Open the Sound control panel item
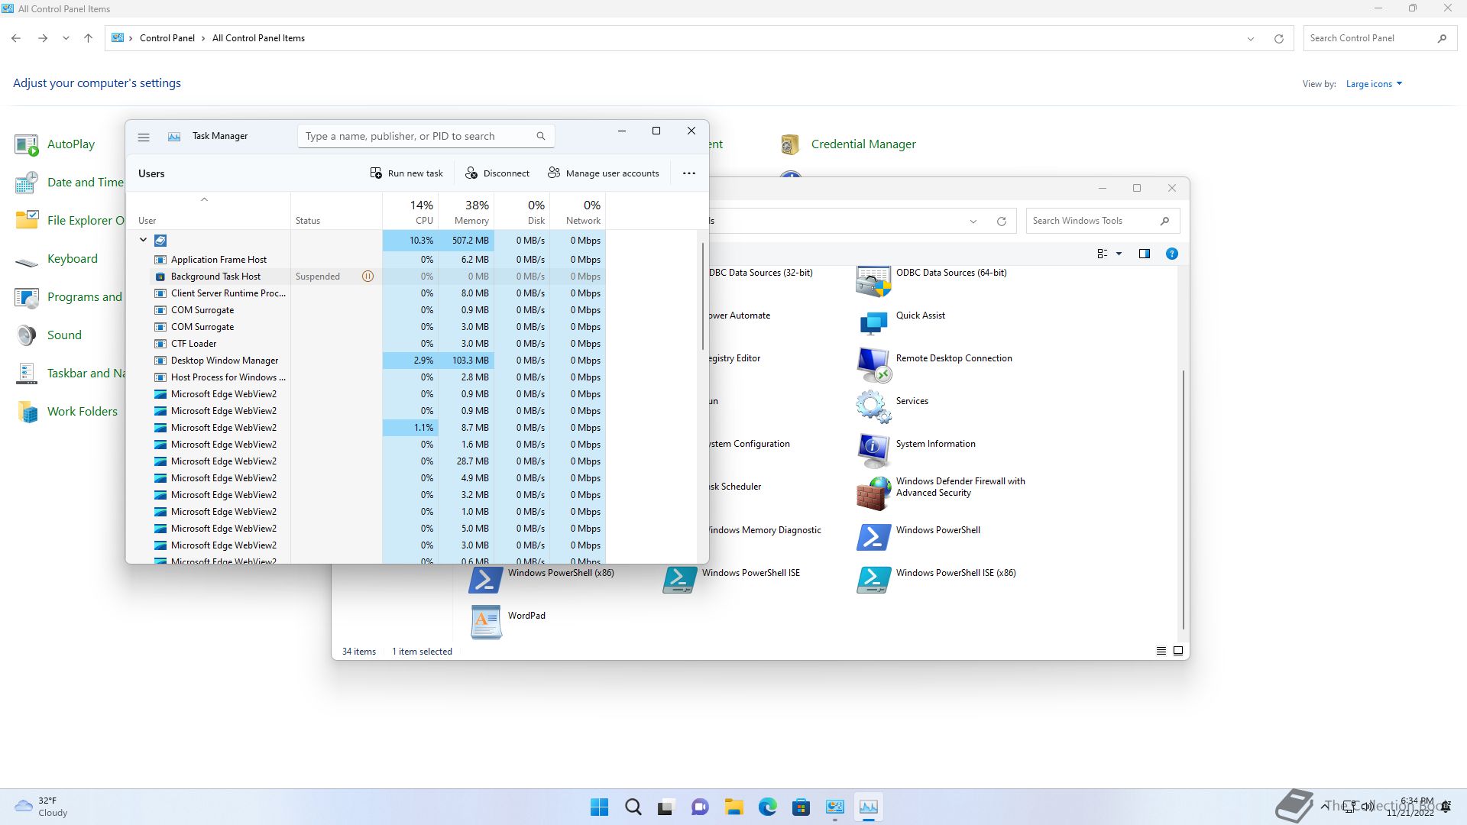Viewport: 1467px width, 825px height. click(48, 335)
